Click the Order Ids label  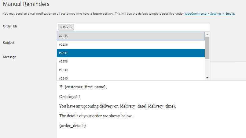point(10,26)
